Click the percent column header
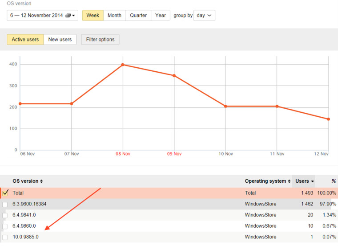 [333, 181]
